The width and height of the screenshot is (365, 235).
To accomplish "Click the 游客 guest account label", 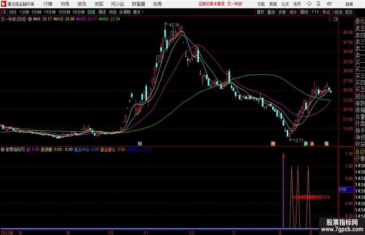I will 349,4.
